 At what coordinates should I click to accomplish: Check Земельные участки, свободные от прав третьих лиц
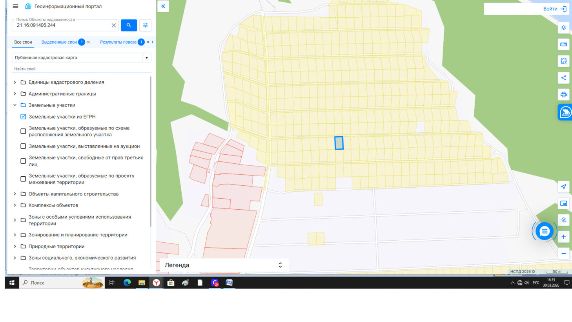[x=23, y=161]
